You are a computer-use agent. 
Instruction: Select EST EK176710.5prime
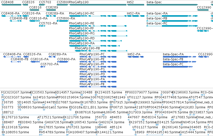pos(3,120)
